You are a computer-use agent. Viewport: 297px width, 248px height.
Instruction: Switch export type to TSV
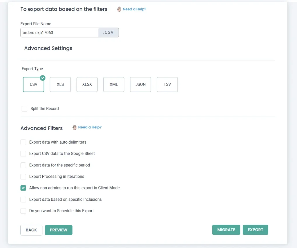pyautogui.click(x=167, y=84)
